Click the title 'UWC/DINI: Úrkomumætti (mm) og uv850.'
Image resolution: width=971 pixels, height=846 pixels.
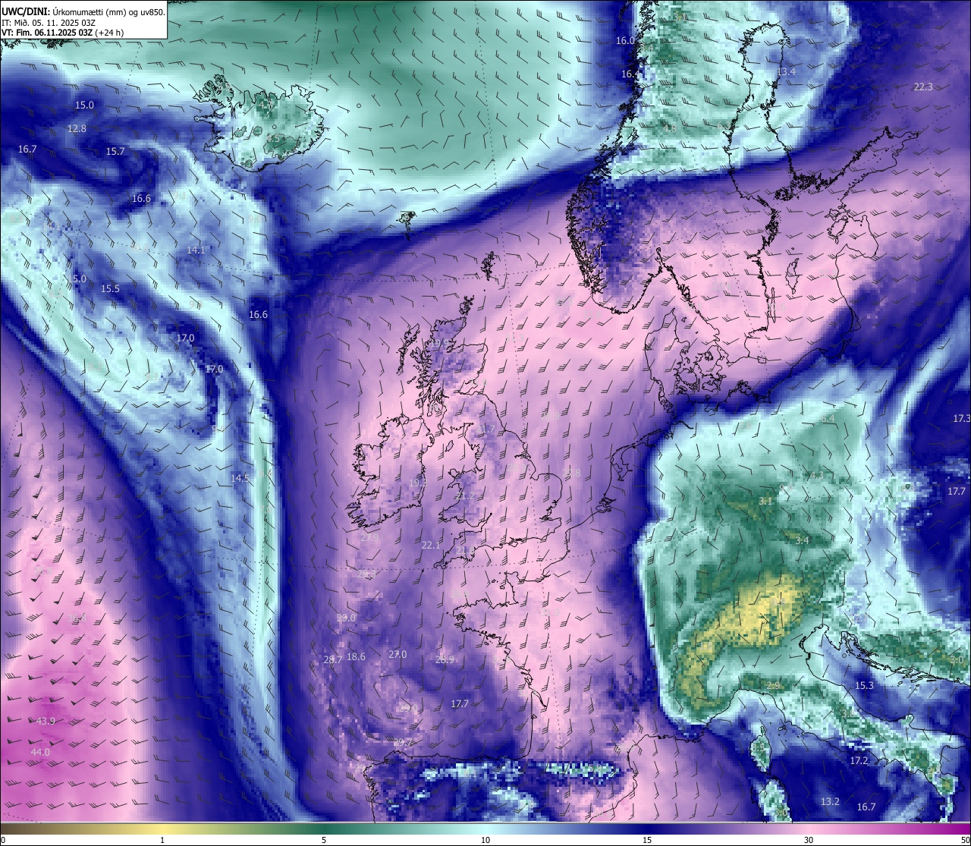(x=83, y=12)
